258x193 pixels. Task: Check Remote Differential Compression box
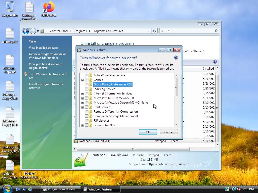point(87,111)
